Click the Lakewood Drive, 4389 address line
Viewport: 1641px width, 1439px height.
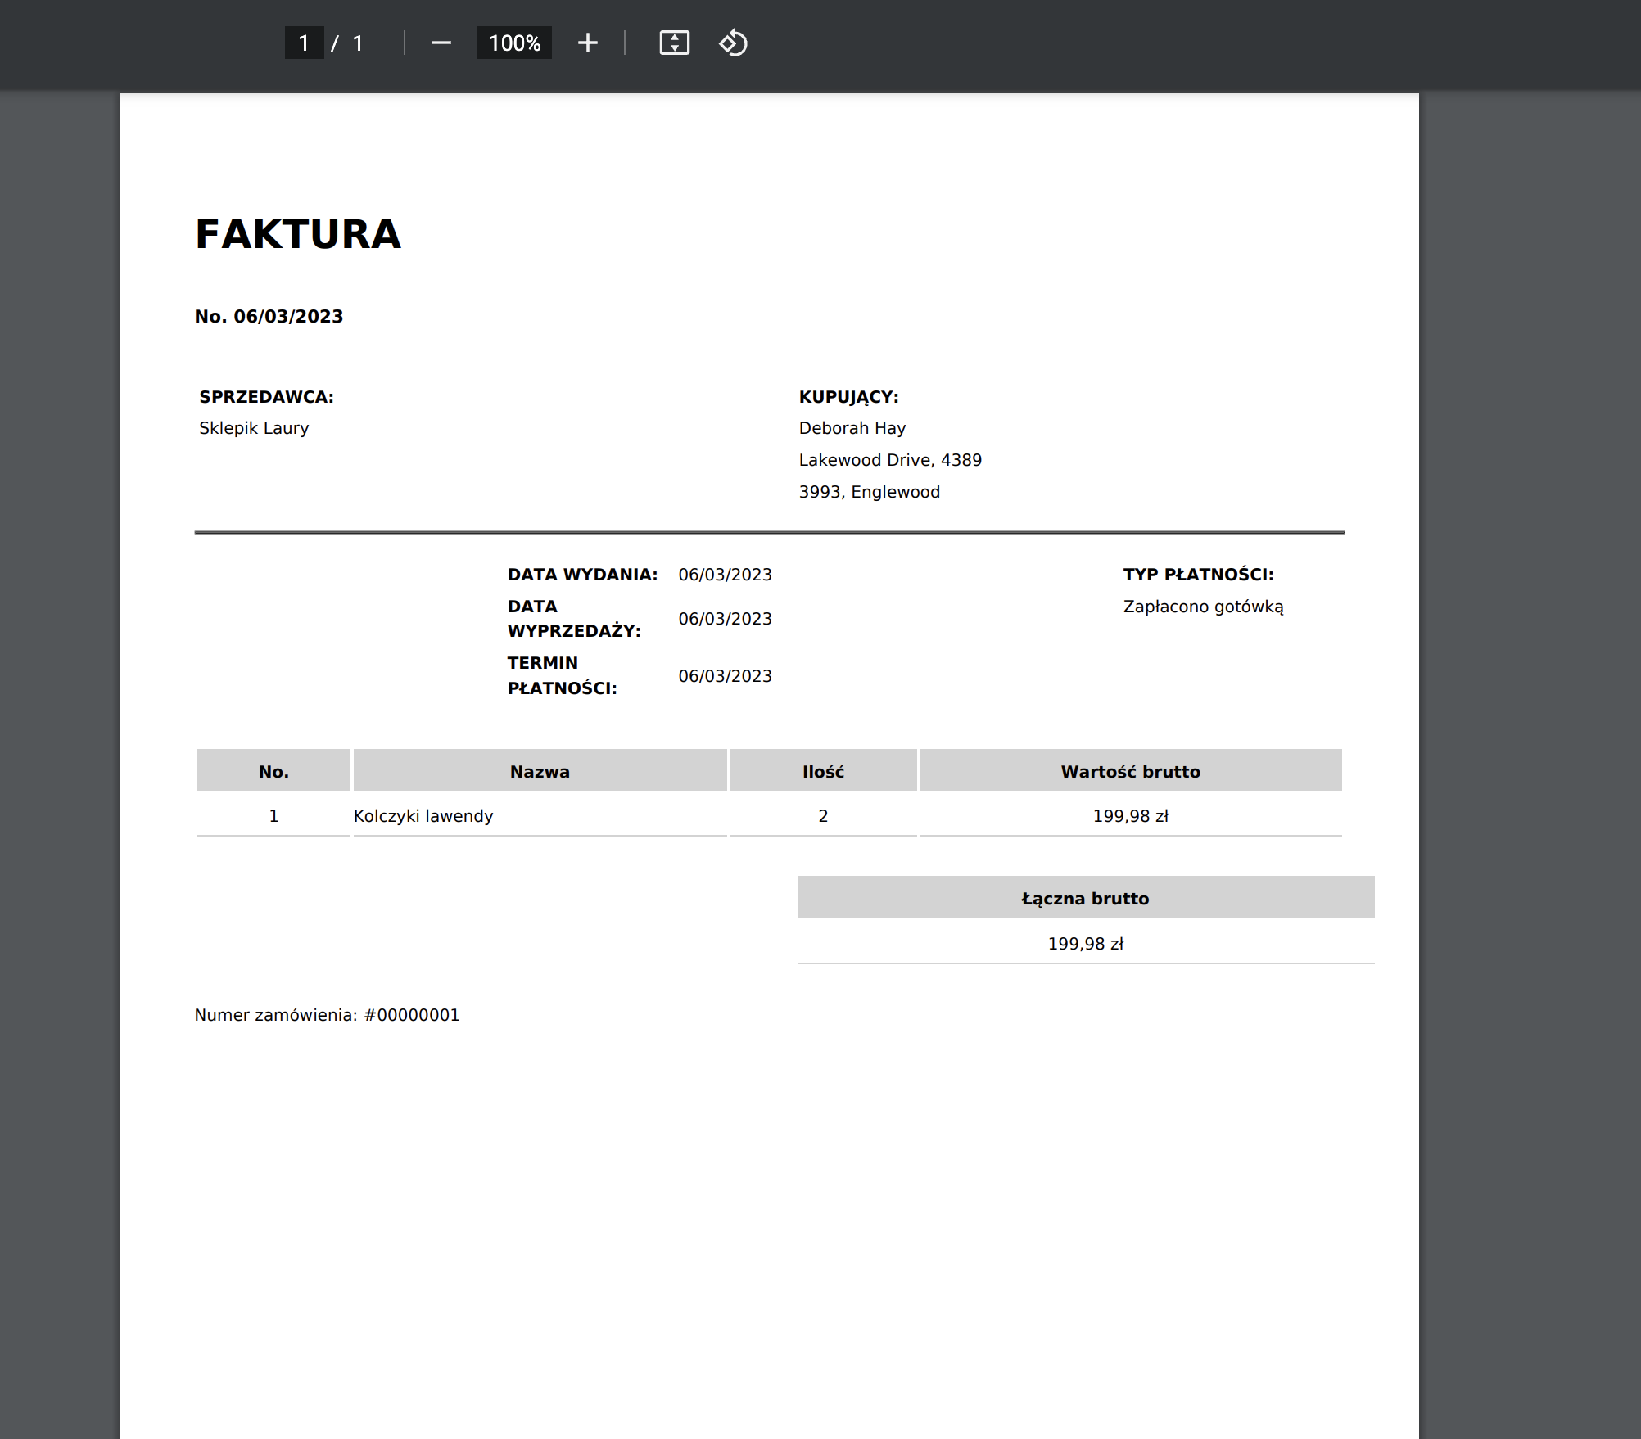coord(889,460)
